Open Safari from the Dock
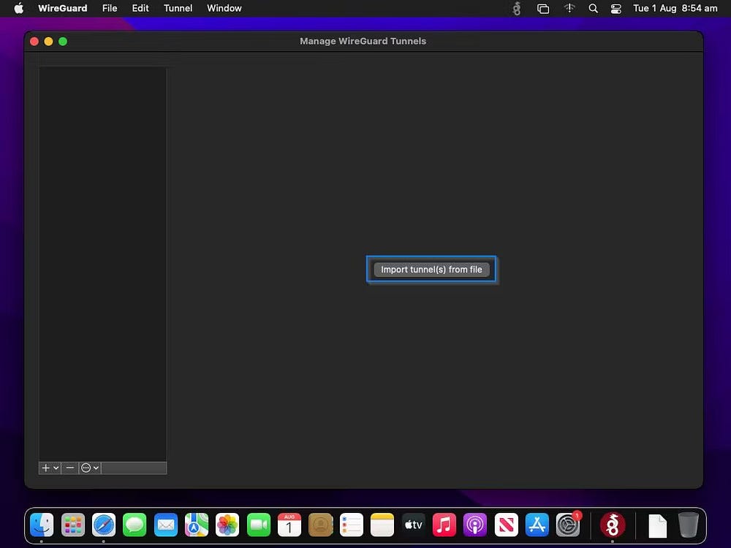Screen dimensions: 731x548 pyautogui.click(x=104, y=525)
